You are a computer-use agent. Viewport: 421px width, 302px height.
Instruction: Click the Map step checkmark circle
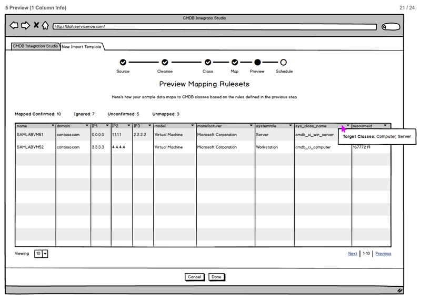235,62
